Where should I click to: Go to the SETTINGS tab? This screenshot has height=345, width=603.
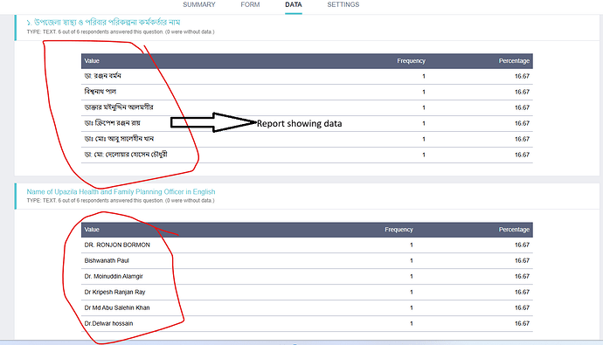point(343,4)
